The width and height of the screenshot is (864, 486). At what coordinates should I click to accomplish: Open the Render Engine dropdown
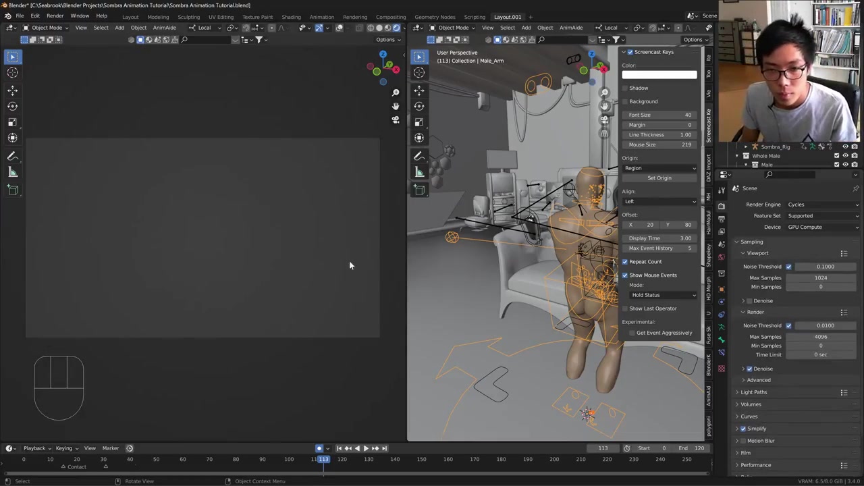pos(822,205)
